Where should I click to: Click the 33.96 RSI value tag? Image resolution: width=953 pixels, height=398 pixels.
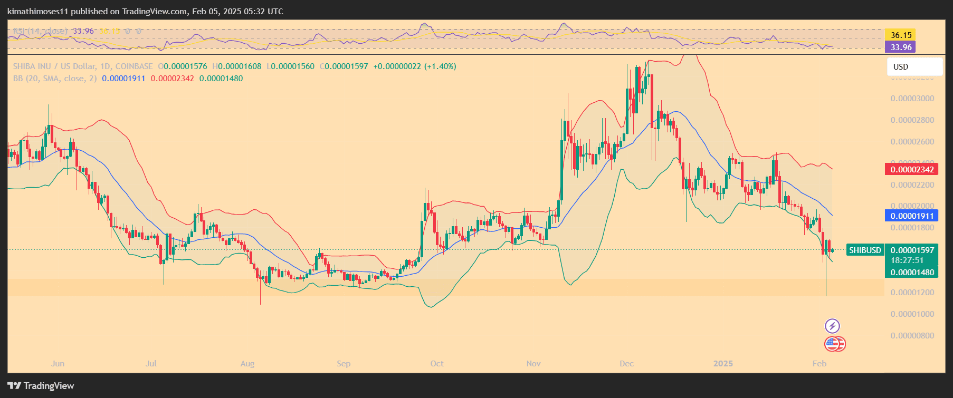900,47
